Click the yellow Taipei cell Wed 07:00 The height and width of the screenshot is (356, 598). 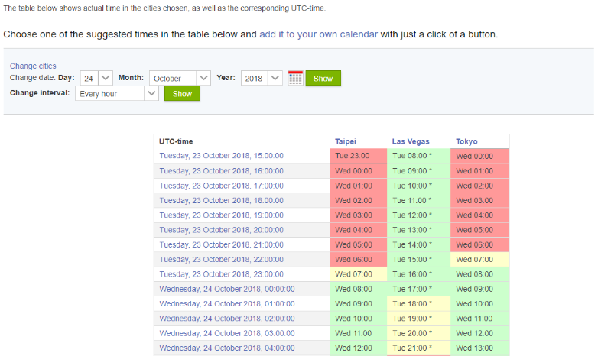coord(358,274)
